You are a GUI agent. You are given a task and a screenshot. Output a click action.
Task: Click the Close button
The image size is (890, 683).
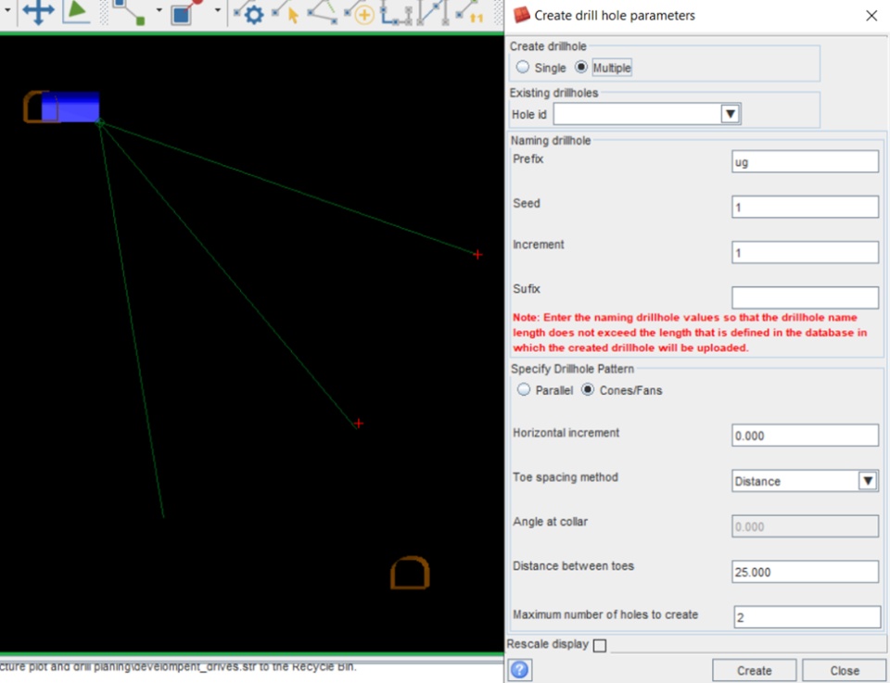coord(844,671)
